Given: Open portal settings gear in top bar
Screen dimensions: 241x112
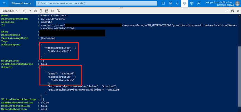Looking at the screenshot, I should point(184,3).
